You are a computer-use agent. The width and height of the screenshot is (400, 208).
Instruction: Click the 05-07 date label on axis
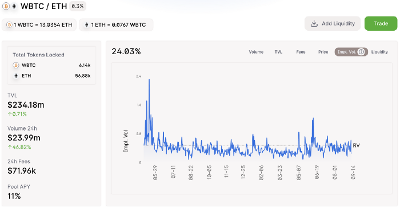[298, 173]
